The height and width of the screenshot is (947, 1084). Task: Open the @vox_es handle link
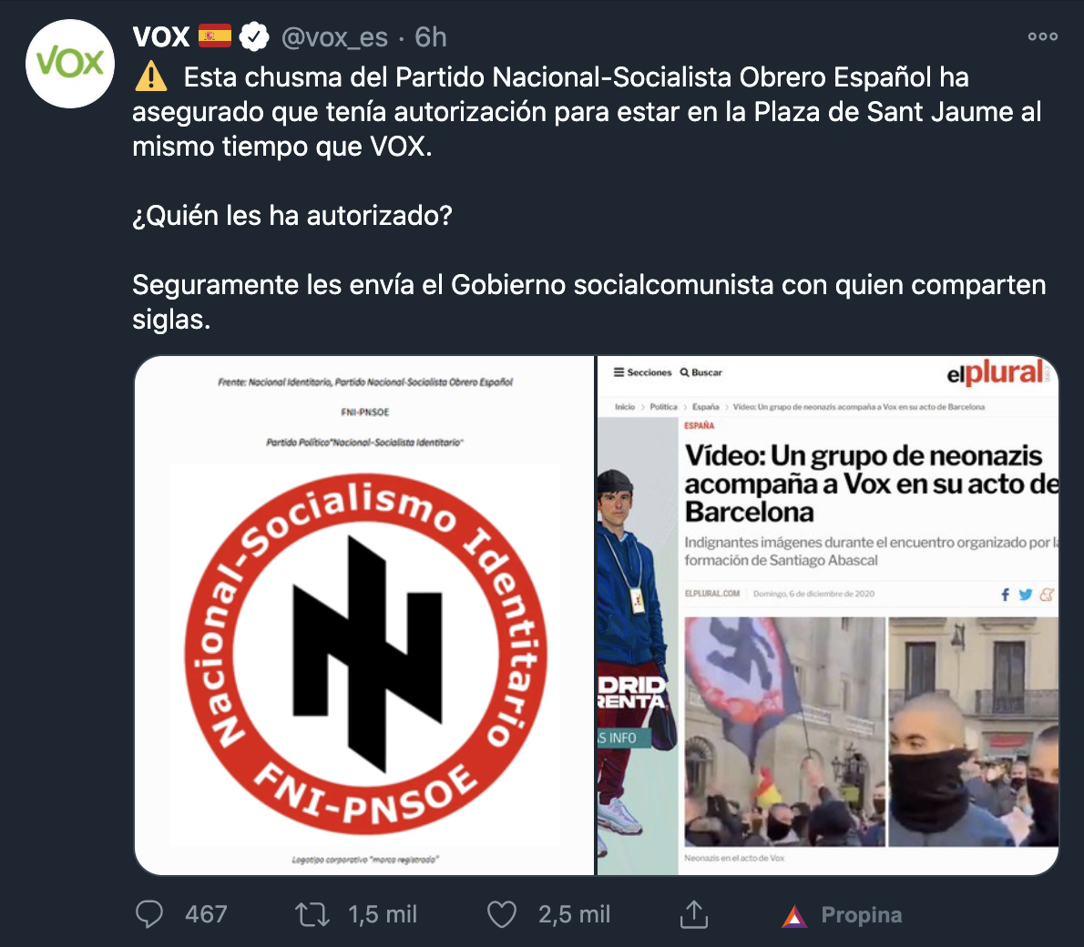click(x=334, y=37)
